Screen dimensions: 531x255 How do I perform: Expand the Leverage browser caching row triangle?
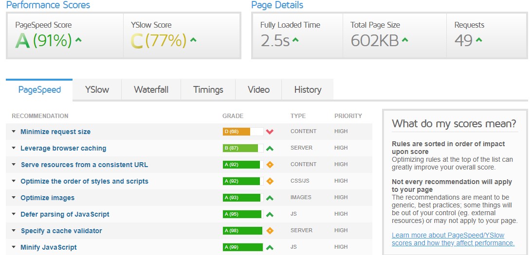click(x=14, y=148)
